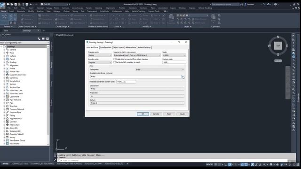Open the Drawing units dropdown
Viewport: 301px width, 169px height.
[x=100, y=55]
